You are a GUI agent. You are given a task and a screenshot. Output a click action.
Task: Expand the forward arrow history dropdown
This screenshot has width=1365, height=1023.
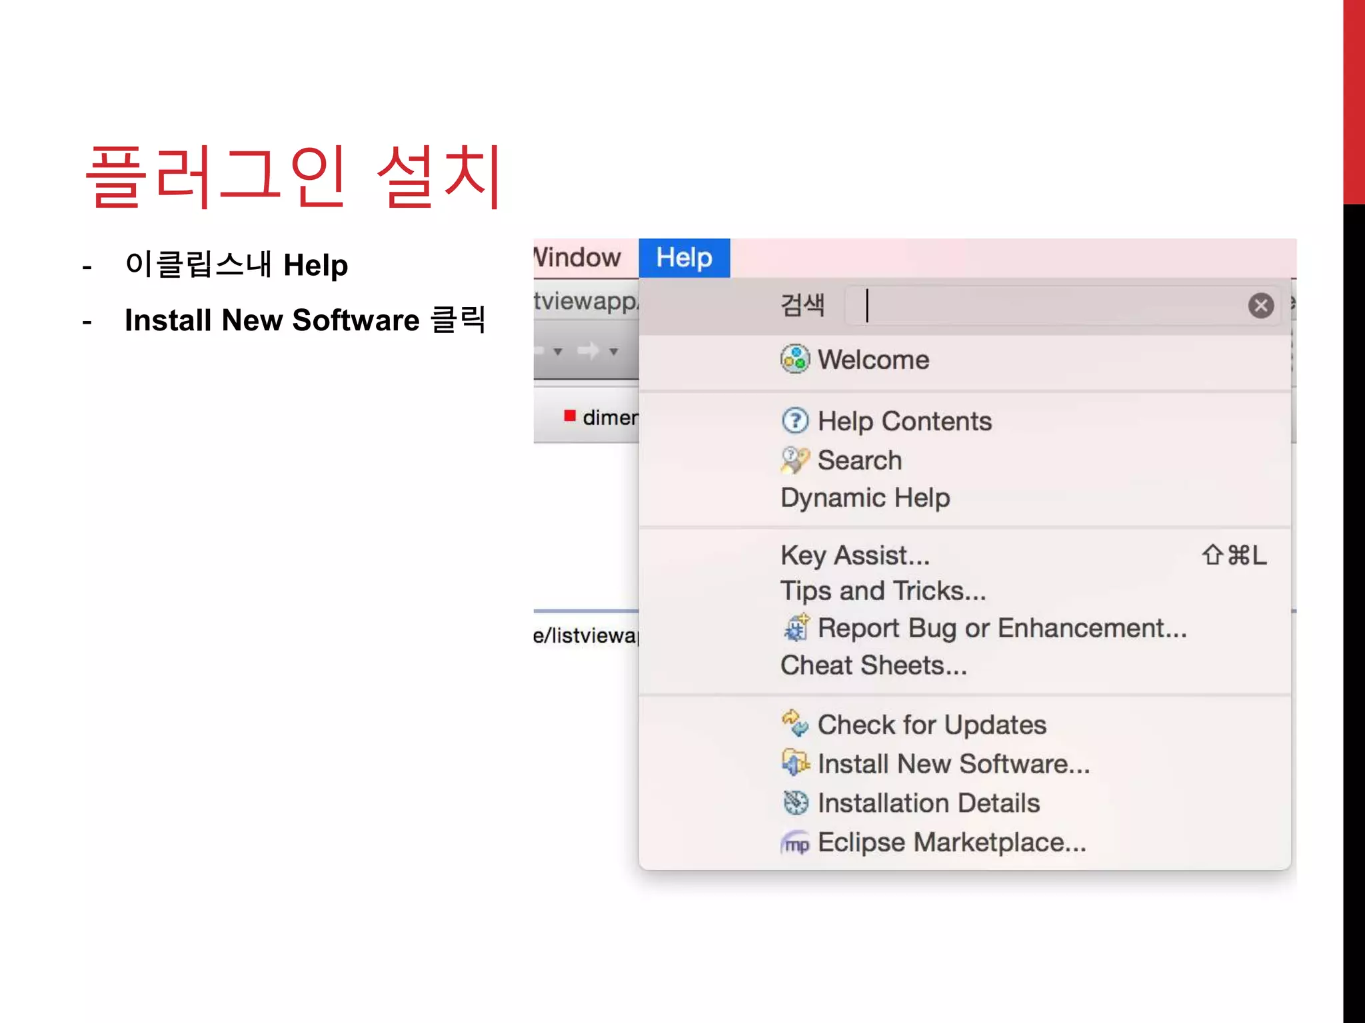613,351
